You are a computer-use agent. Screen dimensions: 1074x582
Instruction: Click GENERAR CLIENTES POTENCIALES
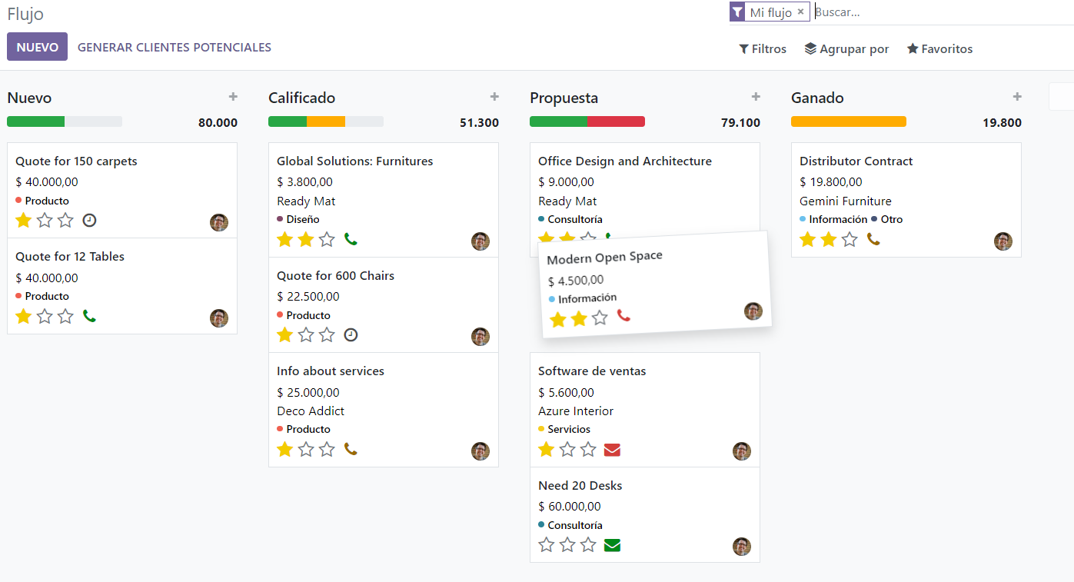point(175,47)
